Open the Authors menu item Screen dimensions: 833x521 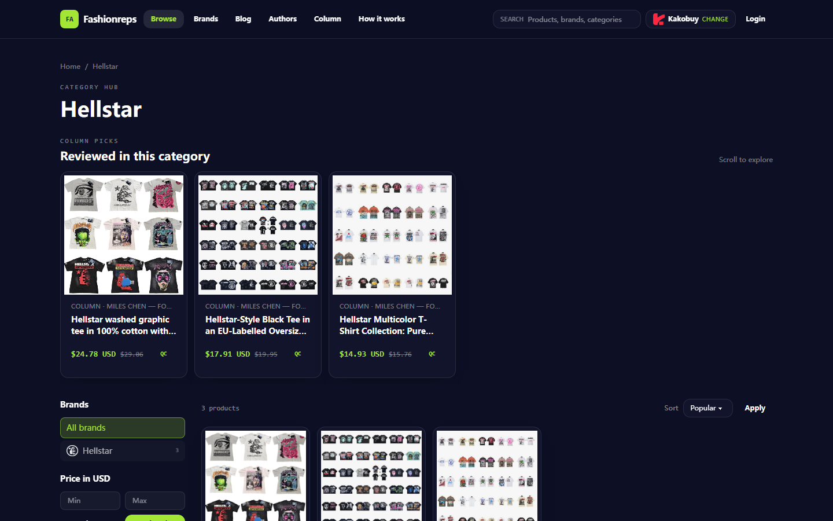coord(282,19)
